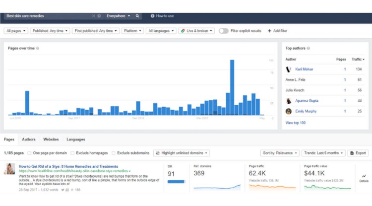This screenshot has width=372, height=206.
Task: Click the search input containing Best skin care remedies
Action: point(49,16)
